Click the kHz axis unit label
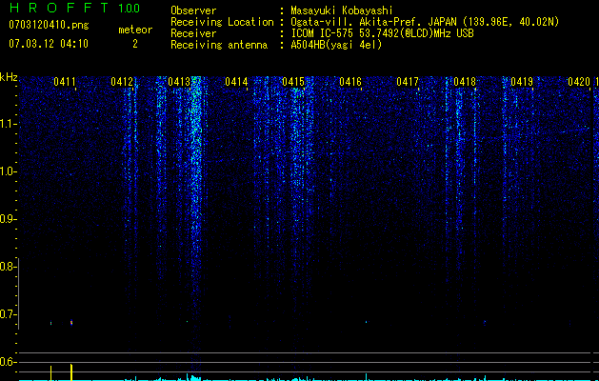Viewport: 599px width, 381px height. [9, 77]
